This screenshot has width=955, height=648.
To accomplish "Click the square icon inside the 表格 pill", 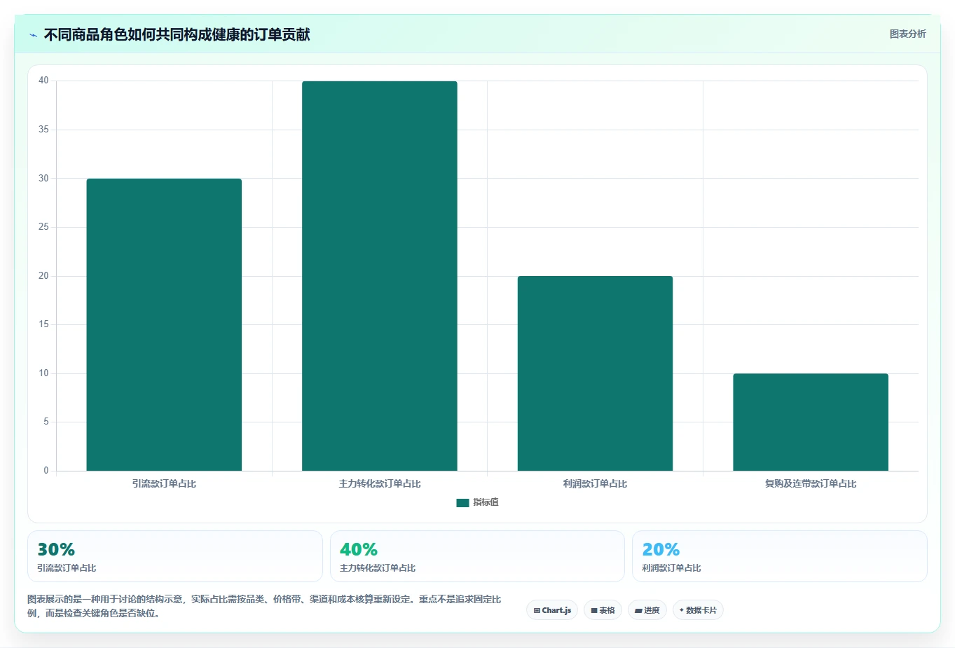I will [594, 611].
